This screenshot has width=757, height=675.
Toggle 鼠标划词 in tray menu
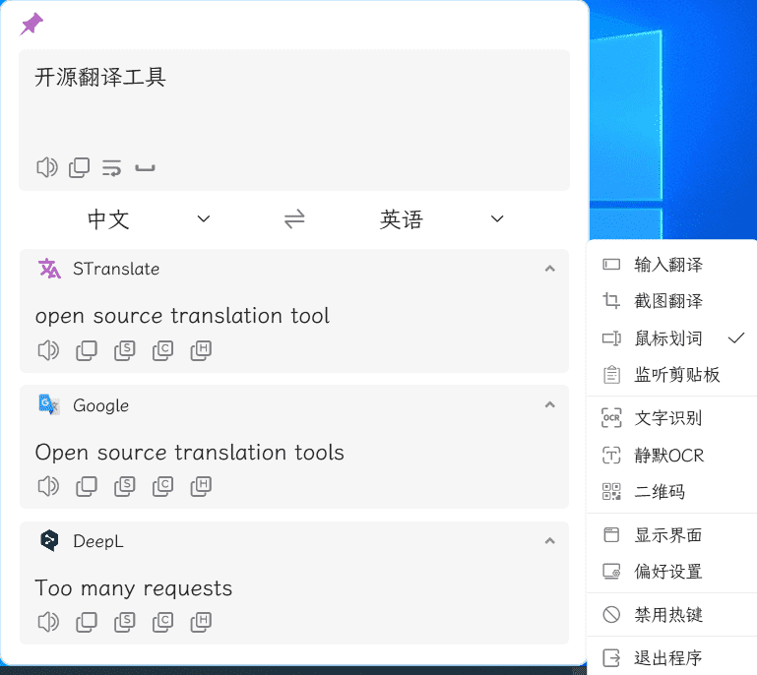tap(669, 338)
